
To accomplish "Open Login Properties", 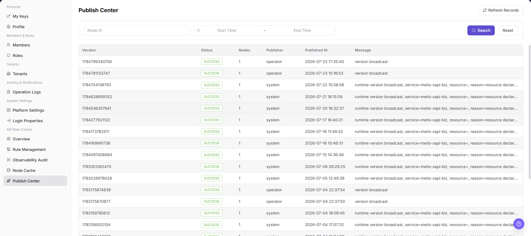I will point(35,121).
